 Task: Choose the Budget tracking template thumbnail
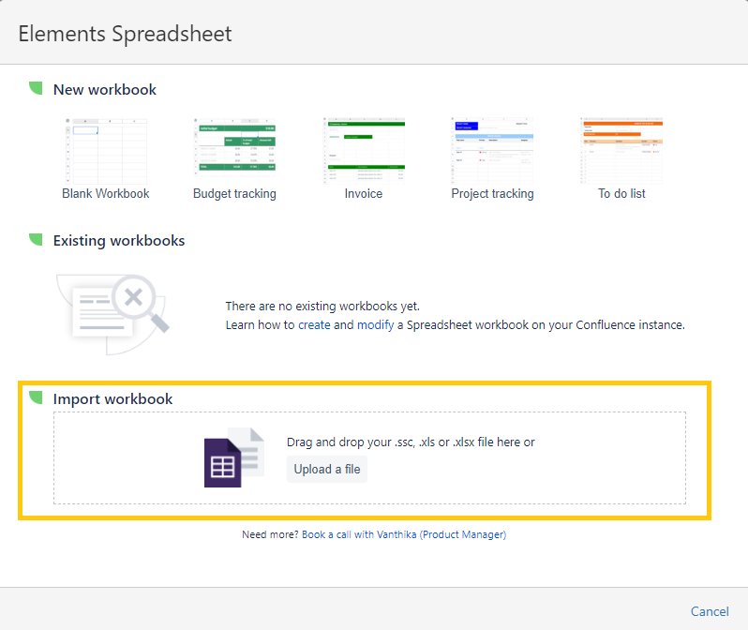click(x=234, y=150)
